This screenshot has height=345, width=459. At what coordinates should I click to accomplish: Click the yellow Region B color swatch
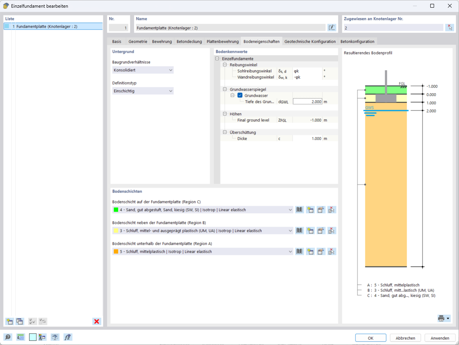pos(116,231)
